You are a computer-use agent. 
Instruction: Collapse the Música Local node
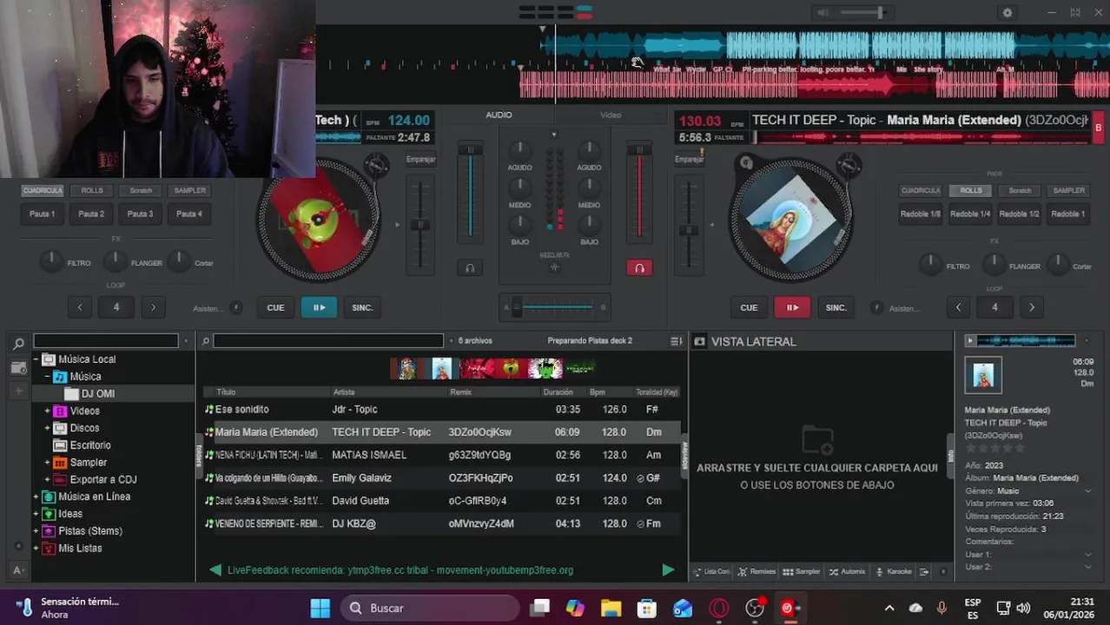36,359
